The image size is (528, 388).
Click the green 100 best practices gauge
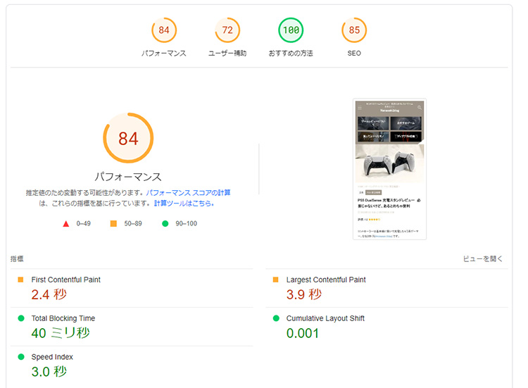291,30
